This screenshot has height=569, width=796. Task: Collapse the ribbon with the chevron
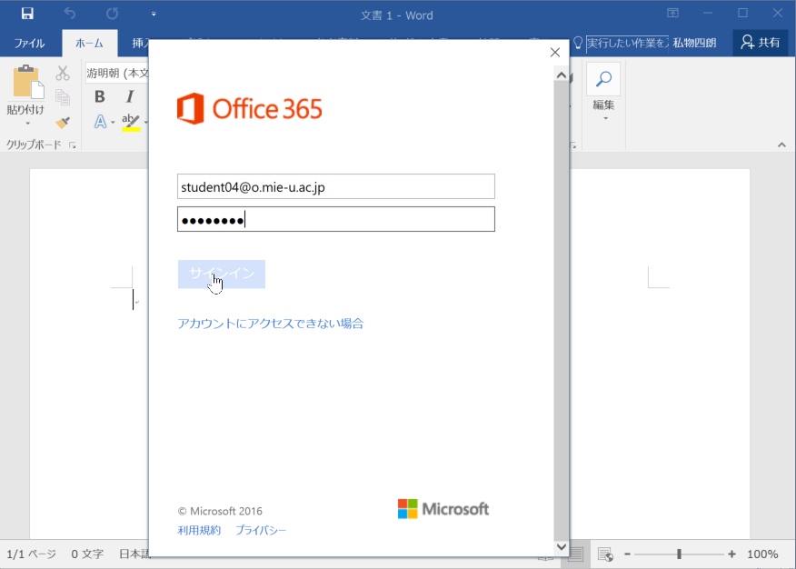pos(781,145)
